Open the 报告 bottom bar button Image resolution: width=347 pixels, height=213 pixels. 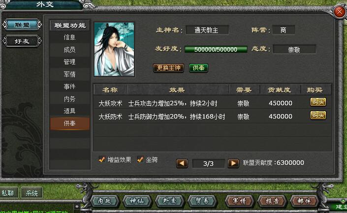click(272, 201)
